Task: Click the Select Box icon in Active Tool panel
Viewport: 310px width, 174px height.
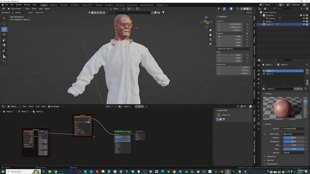Action: coord(218,115)
